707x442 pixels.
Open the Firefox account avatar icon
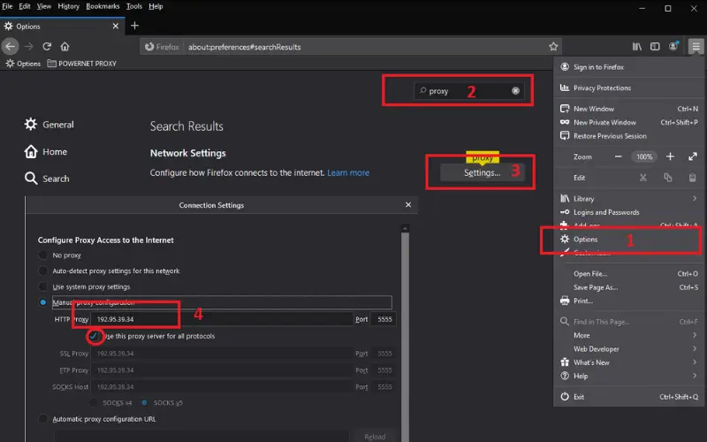tap(673, 46)
